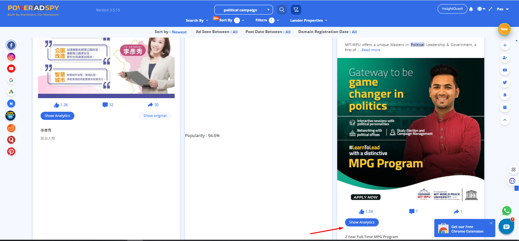Click the advertiser name 李彥秀
Screen dimensions: 519x241
[46, 130]
